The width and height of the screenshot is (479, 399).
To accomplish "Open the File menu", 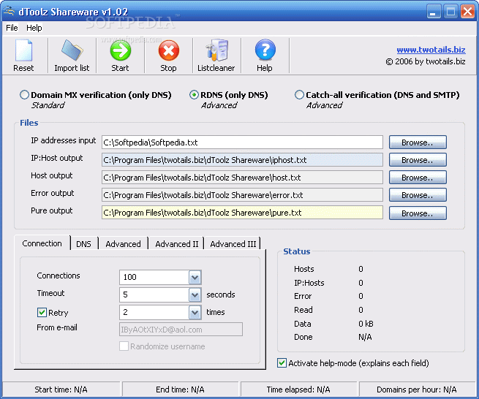I will click(x=12, y=28).
